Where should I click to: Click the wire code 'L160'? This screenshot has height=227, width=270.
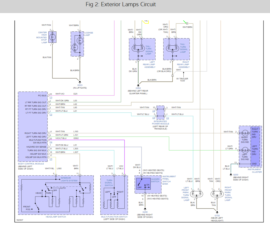coord(76,131)
